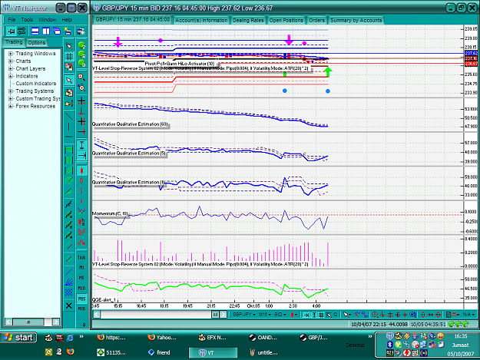Select the M30 timeframe button
Viewport: 480px width, 360px height.
coord(81,309)
